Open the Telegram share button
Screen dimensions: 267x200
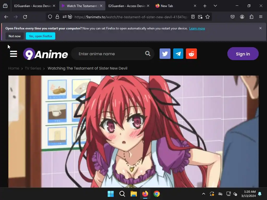point(178,54)
